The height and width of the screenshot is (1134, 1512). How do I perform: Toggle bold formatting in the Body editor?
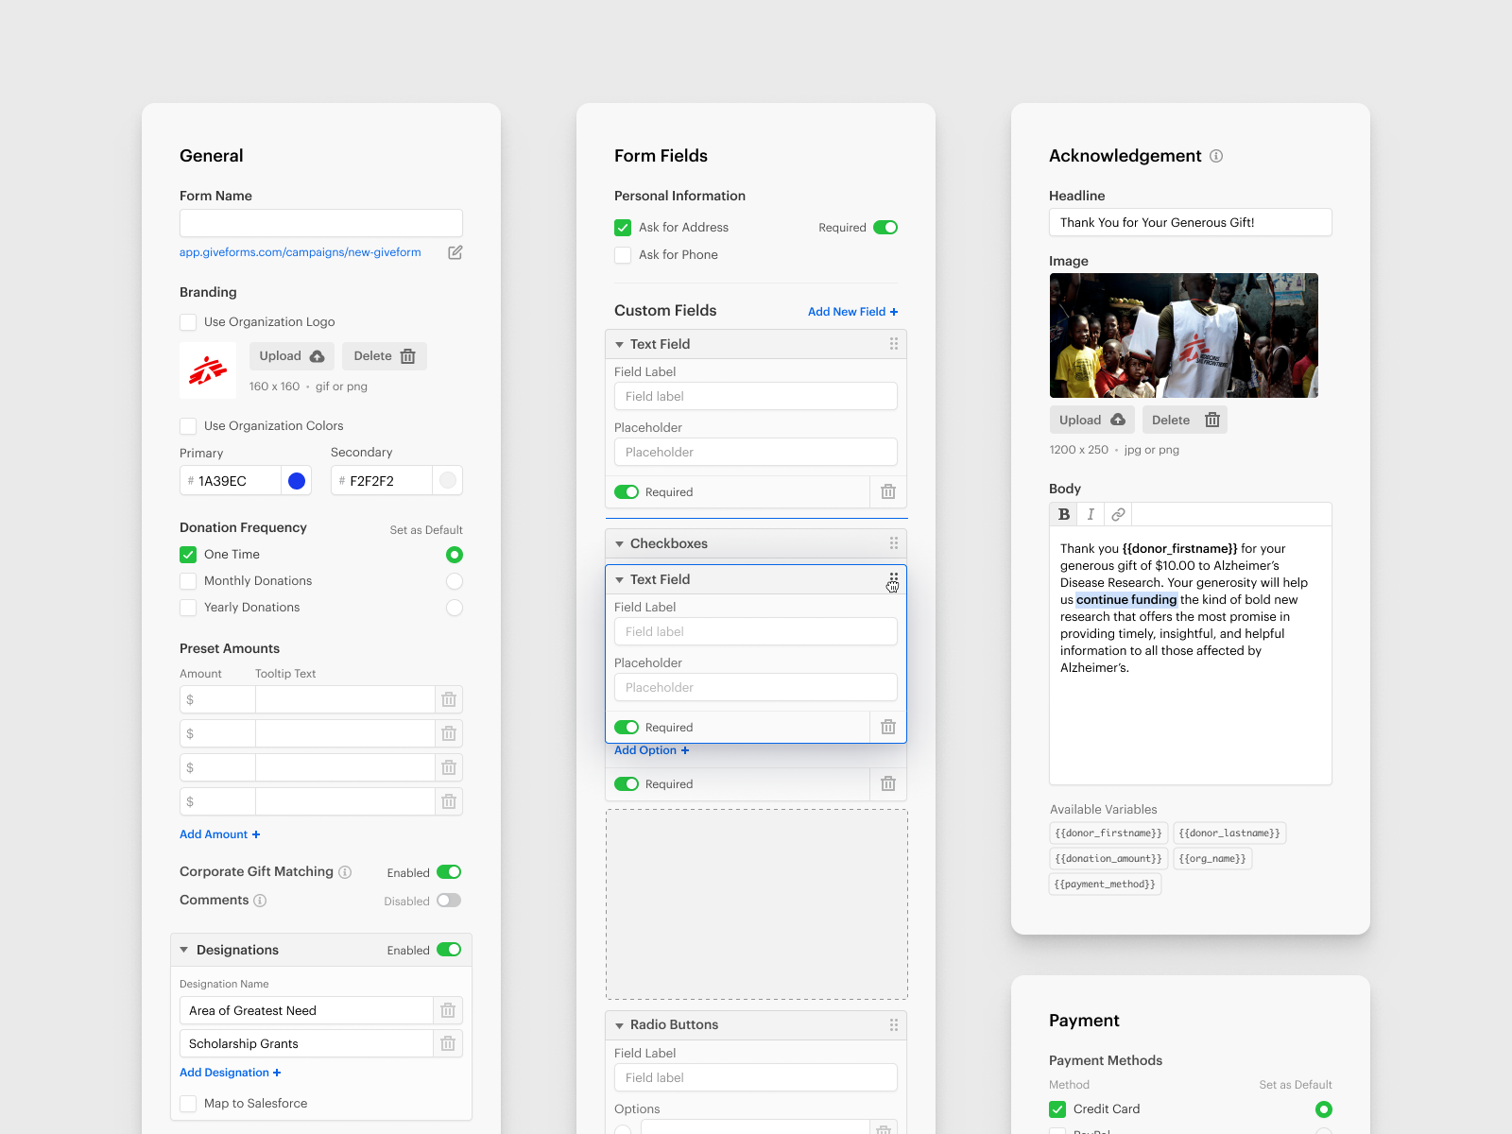coord(1063,514)
